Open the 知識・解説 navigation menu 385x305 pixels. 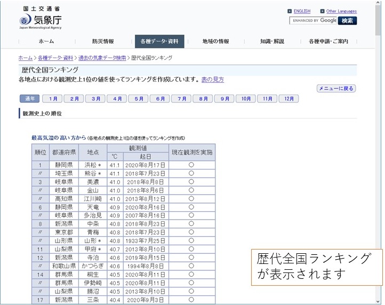[x=272, y=41]
